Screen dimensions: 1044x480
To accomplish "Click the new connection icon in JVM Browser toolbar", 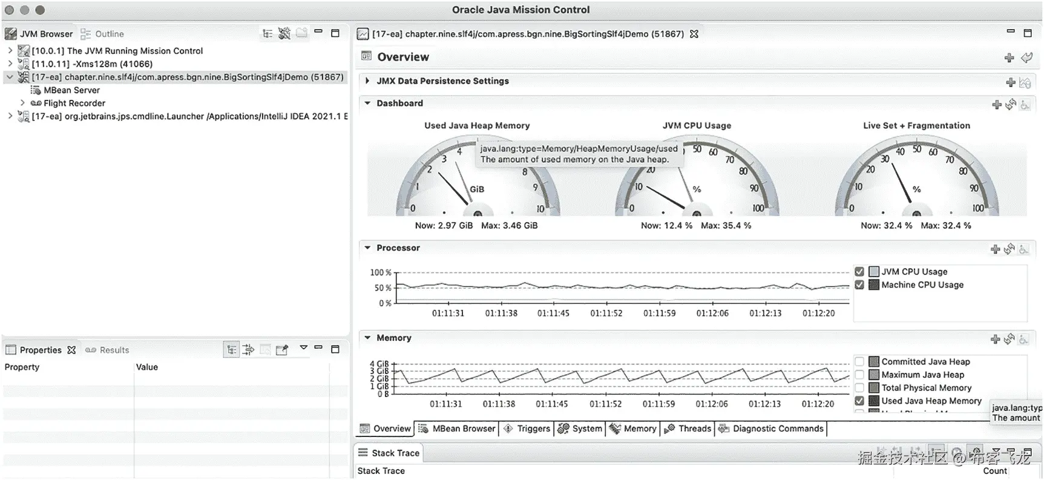I will pyautogui.click(x=284, y=34).
